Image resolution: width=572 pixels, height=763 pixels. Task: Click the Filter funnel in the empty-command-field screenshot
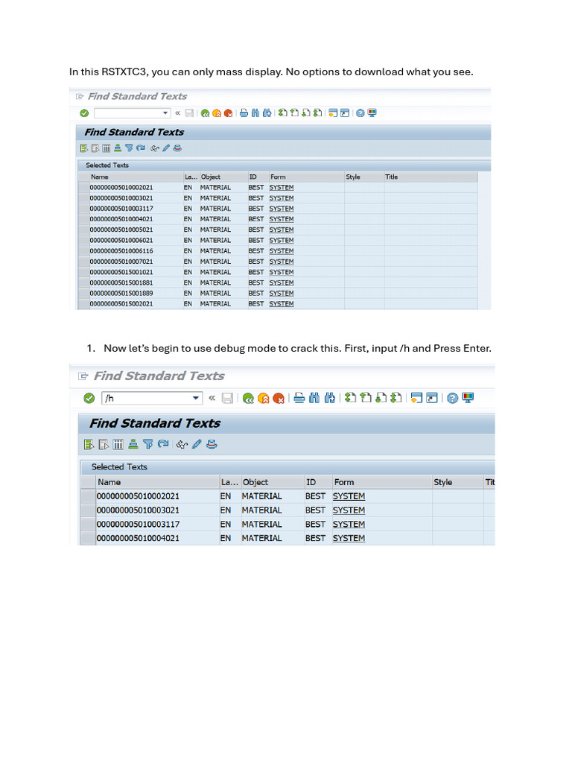[129, 148]
